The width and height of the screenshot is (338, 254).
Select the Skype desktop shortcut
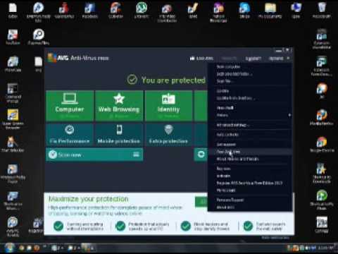click(244, 11)
